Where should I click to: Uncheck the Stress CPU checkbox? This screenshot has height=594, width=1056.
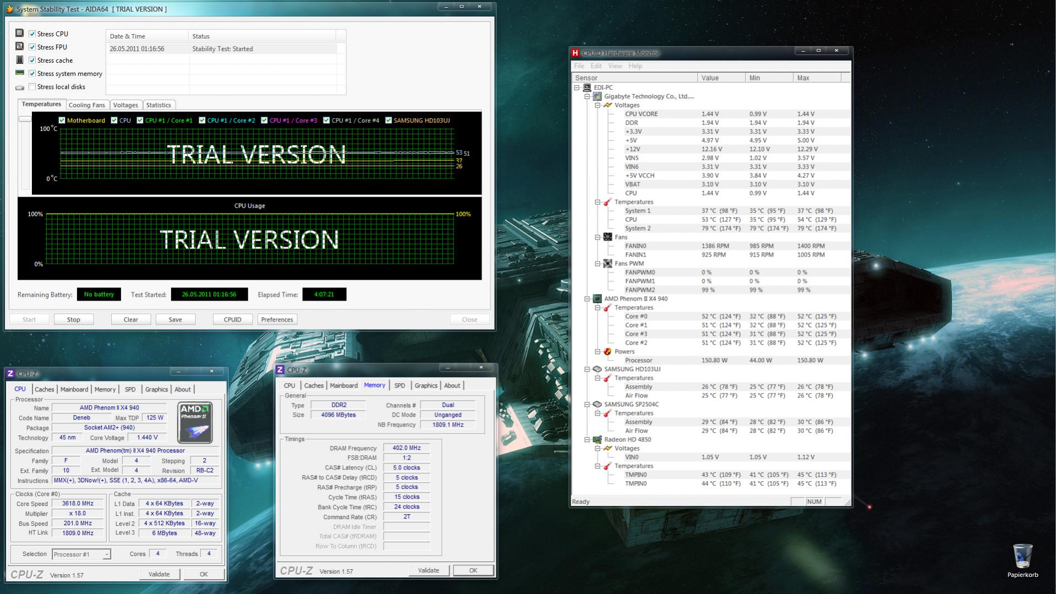click(x=32, y=34)
